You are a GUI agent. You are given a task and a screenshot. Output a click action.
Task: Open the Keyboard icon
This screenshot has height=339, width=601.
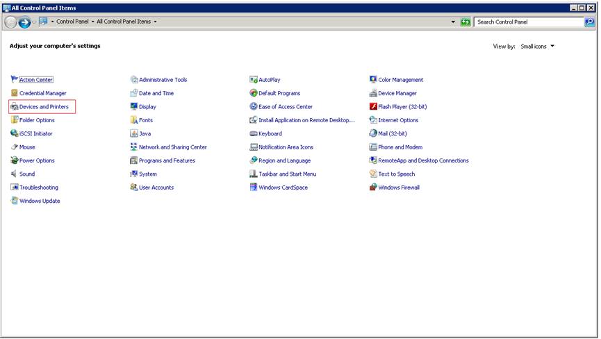coord(254,133)
